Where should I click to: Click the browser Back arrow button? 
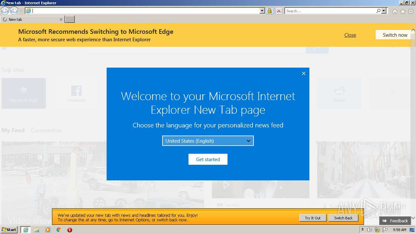(x=5, y=11)
